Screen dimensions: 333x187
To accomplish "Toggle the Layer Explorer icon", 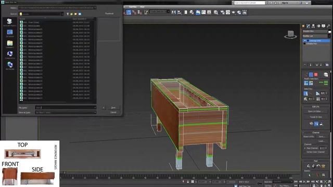I will (191, 12).
